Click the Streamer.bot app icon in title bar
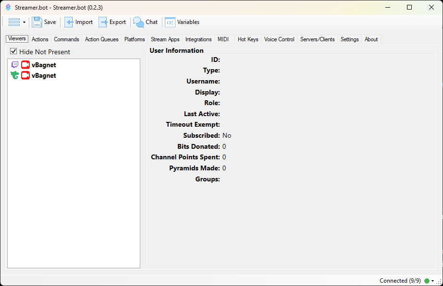 coord(8,7)
